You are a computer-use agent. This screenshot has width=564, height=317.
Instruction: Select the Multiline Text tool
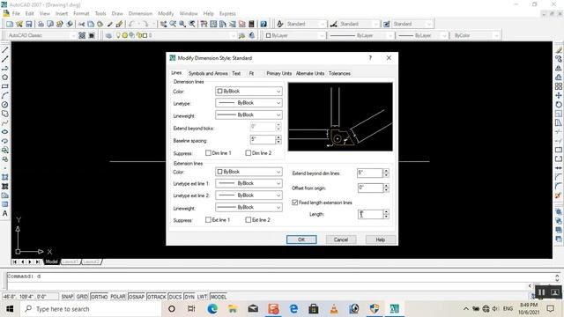coord(5,213)
